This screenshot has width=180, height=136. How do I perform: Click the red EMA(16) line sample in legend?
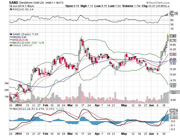pos(11,40)
